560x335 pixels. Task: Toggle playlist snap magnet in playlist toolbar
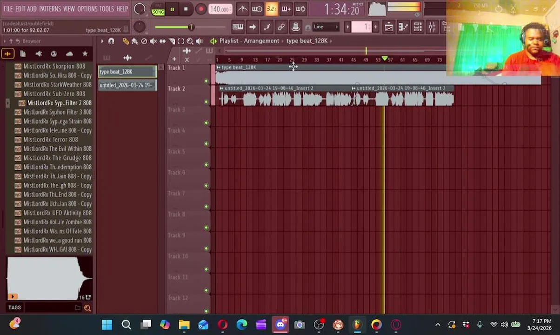click(111, 41)
